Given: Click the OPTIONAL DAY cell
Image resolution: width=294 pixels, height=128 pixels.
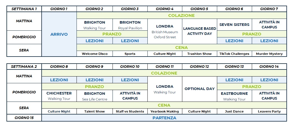Looking at the screenshot, I should coord(199,89).
